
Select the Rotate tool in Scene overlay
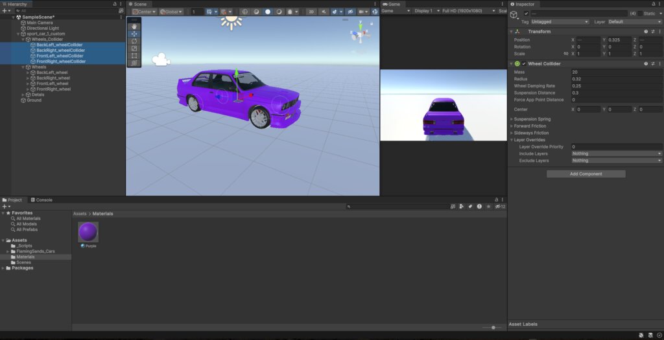point(134,41)
